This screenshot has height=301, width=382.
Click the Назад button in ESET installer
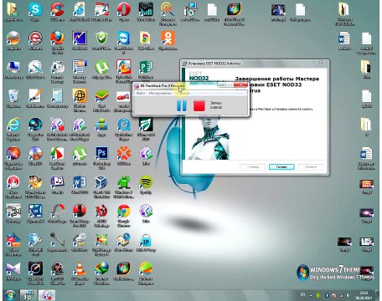coord(252,167)
